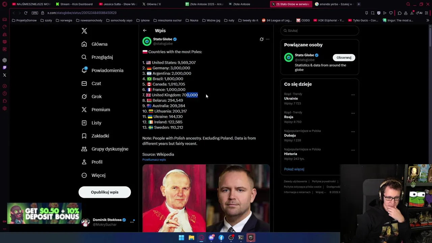Switch to the Stream - Kick Dashboard tab
Screen dimensions: 432x243
[74, 4]
